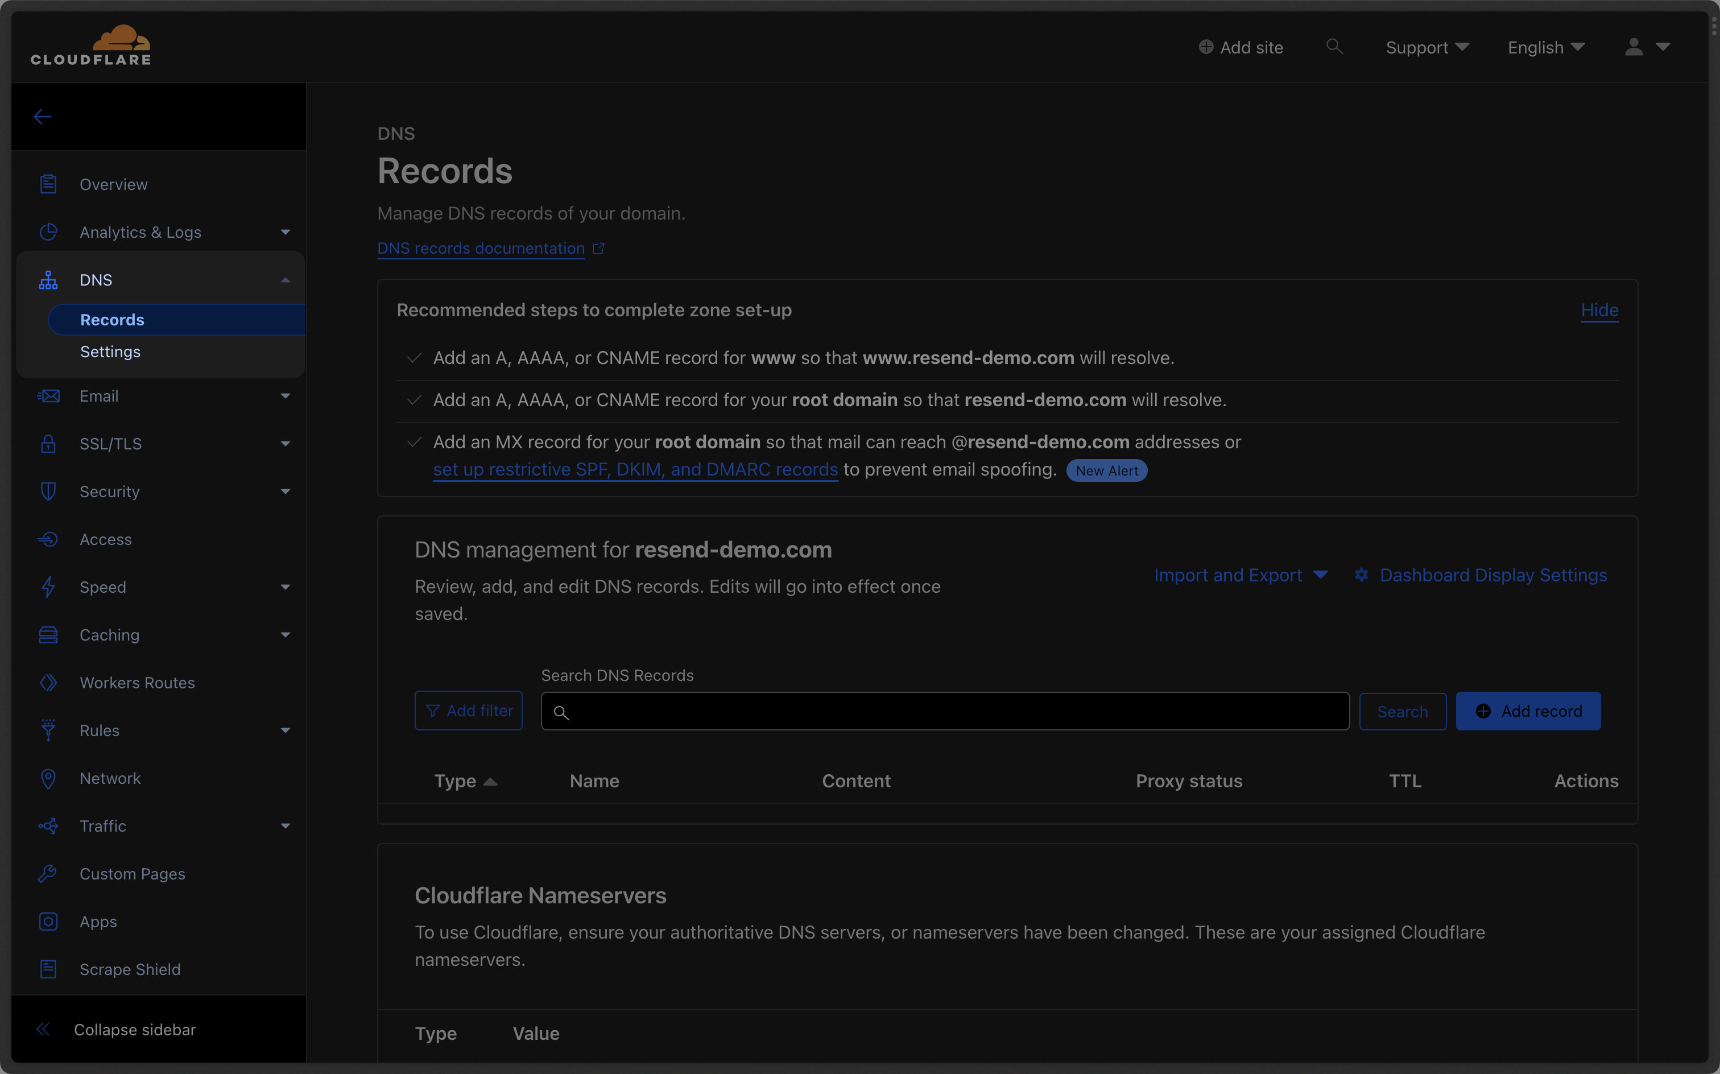This screenshot has height=1074, width=1720.
Task: Click the SSL/TLS padlock icon
Action: (48, 443)
